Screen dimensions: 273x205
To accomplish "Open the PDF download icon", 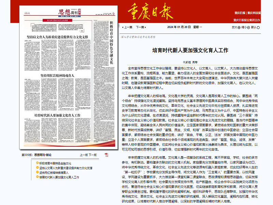I will [x=106, y=155].
